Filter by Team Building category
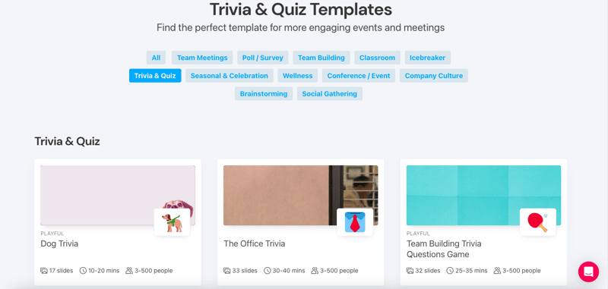This screenshot has height=289, width=608. tap(321, 58)
